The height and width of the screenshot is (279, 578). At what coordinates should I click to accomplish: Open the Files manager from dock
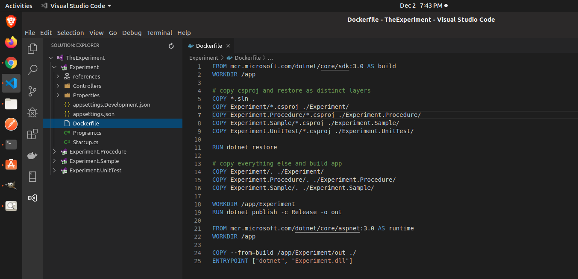pos(11,104)
